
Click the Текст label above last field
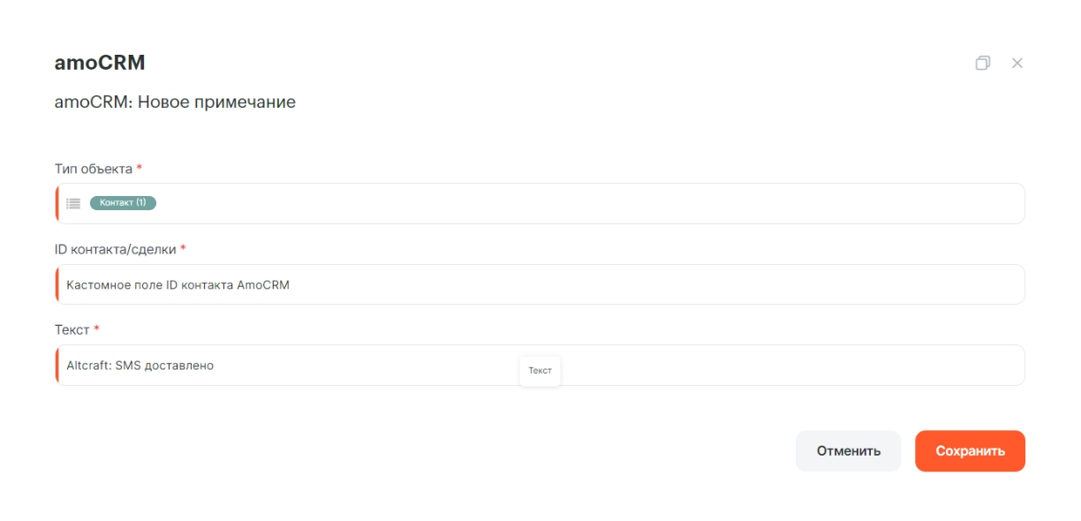pos(72,329)
